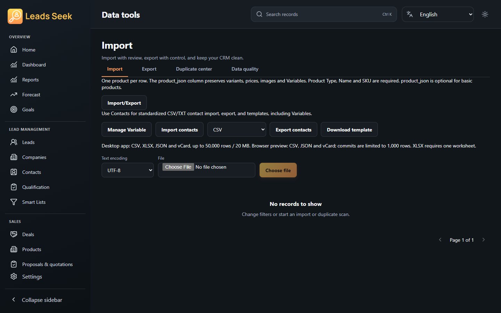Click the Leads people icon

(x=14, y=142)
